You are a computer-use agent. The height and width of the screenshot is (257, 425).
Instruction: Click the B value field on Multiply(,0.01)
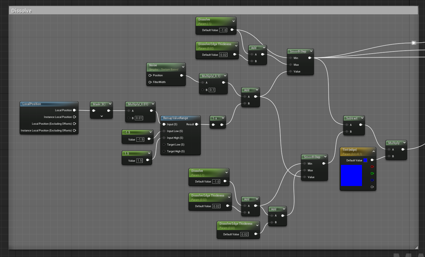139,118
